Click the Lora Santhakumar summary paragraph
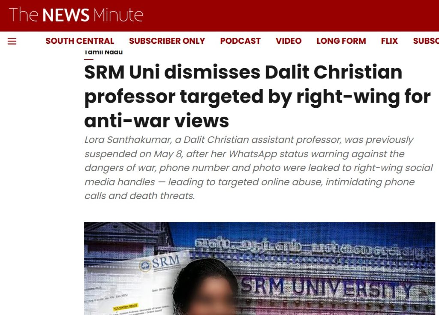 click(x=259, y=168)
